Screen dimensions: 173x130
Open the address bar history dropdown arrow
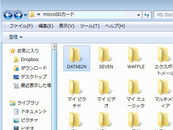tap(138, 15)
